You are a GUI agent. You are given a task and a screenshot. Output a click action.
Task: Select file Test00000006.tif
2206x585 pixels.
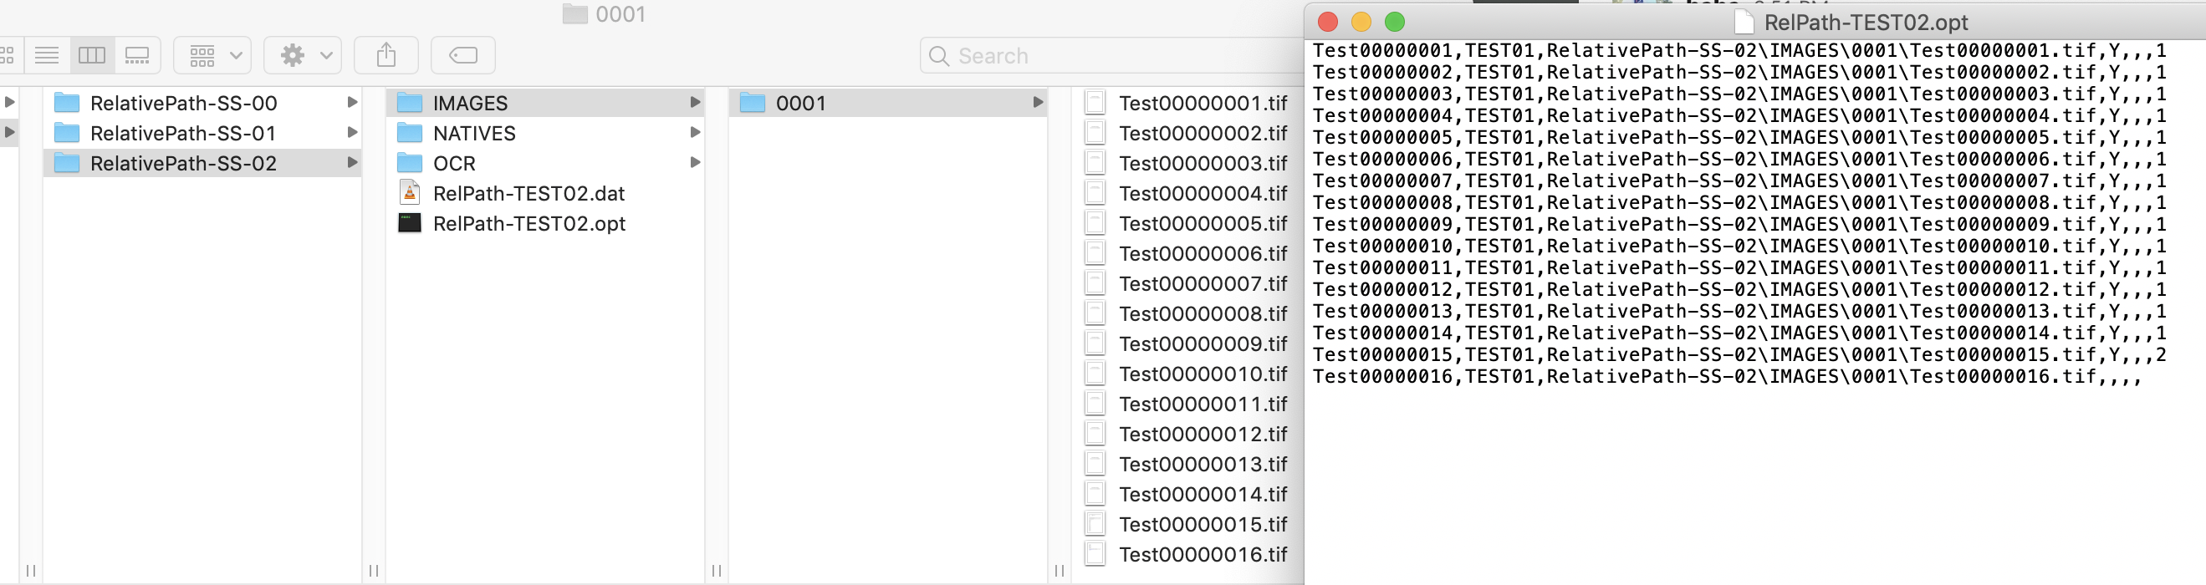coord(1203,253)
